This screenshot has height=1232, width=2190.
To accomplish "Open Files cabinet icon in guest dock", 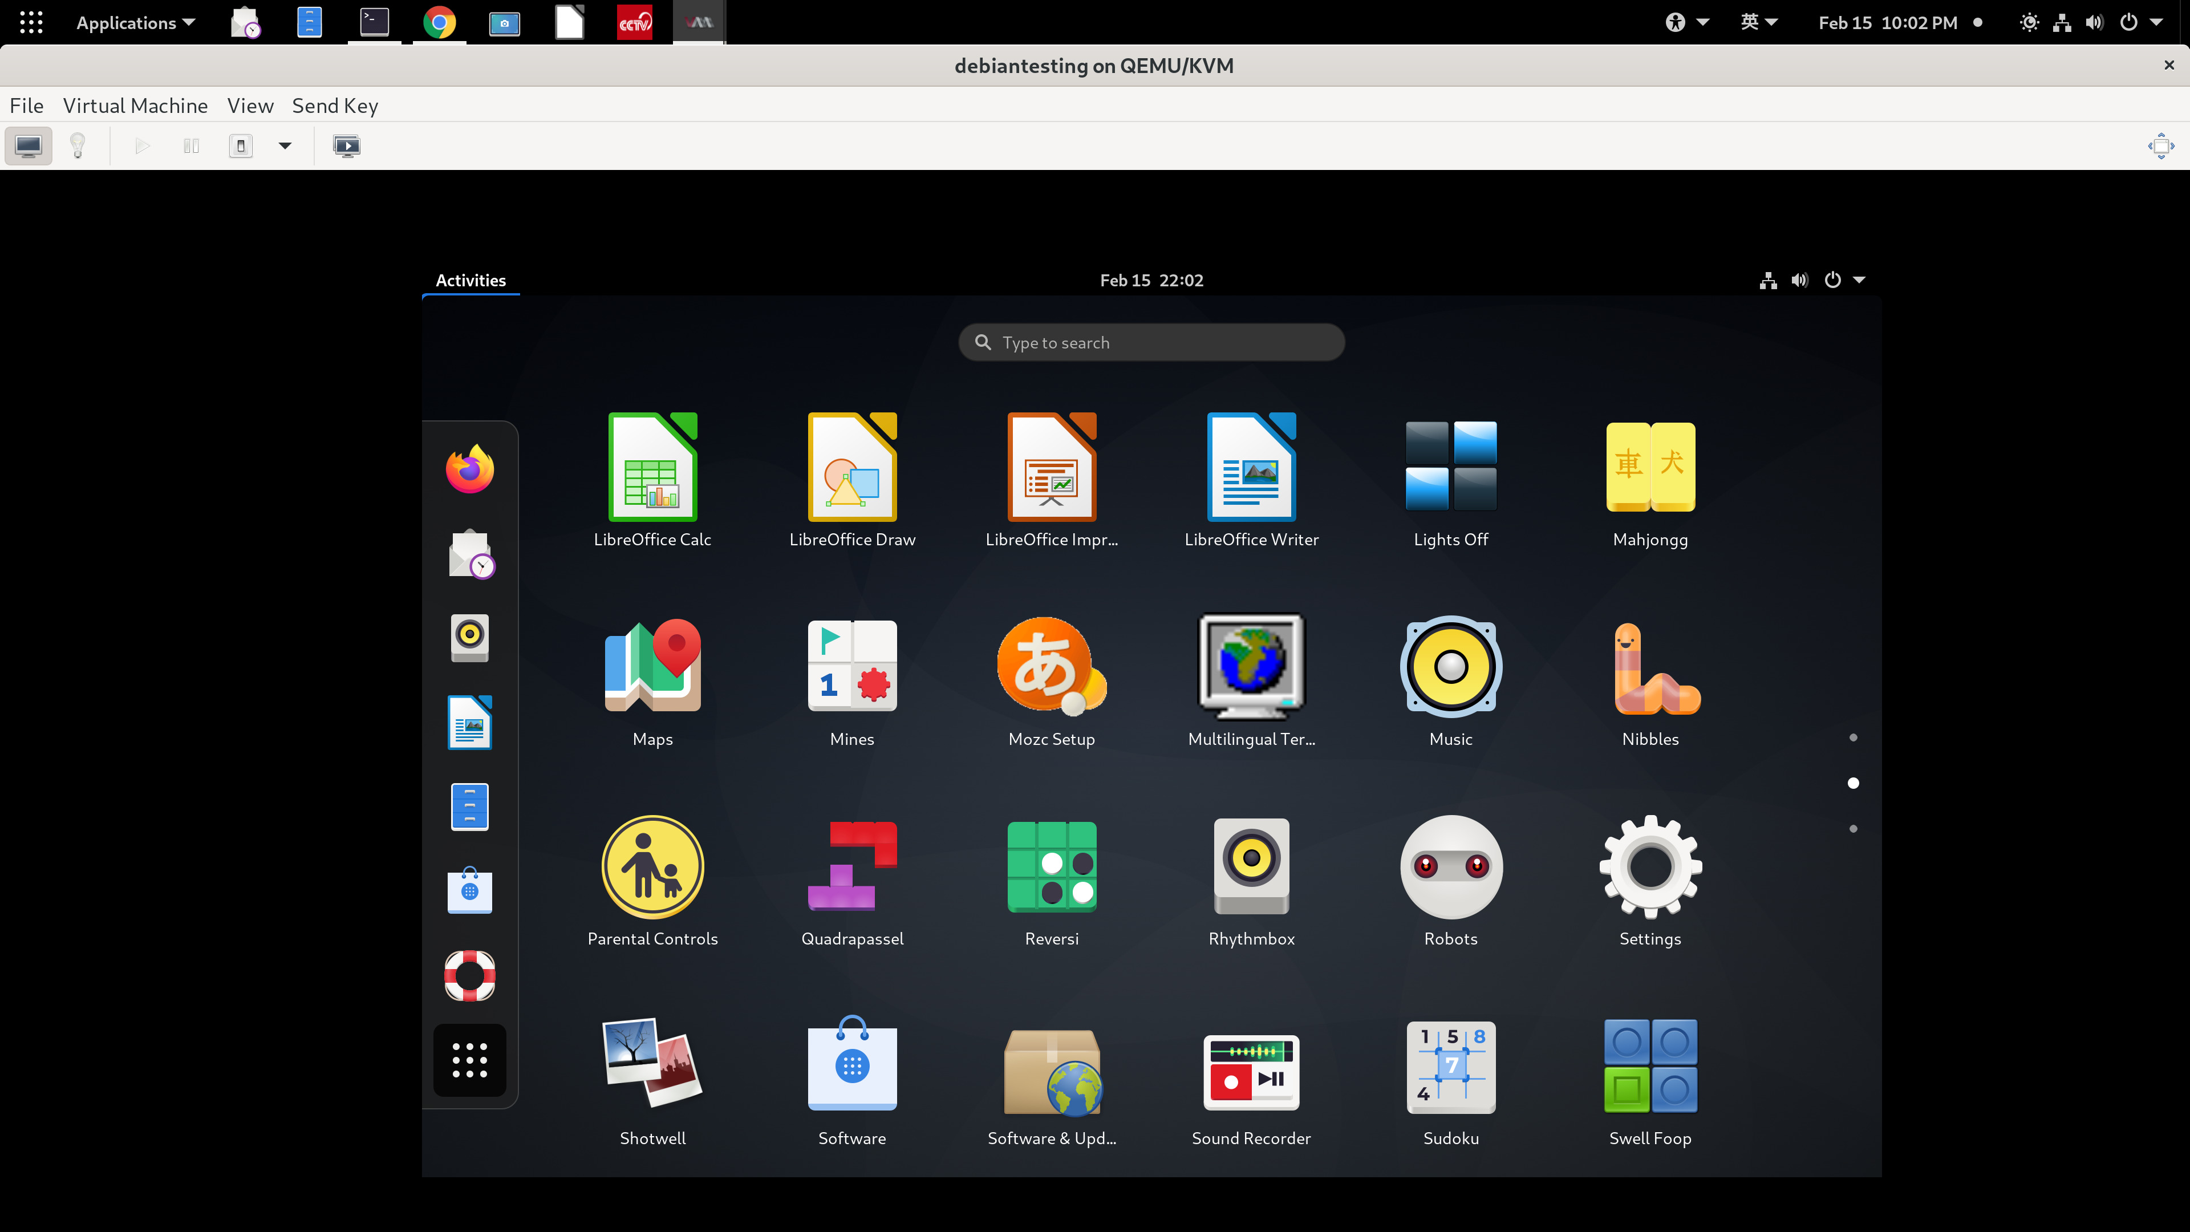I will [469, 806].
